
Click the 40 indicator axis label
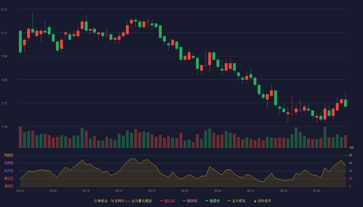coord(351,171)
